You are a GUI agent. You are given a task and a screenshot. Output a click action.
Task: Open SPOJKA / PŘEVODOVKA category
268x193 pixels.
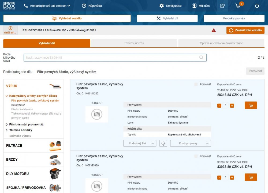tap(33, 187)
